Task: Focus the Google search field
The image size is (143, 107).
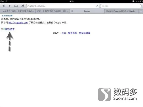Action: click(x=121, y=6)
